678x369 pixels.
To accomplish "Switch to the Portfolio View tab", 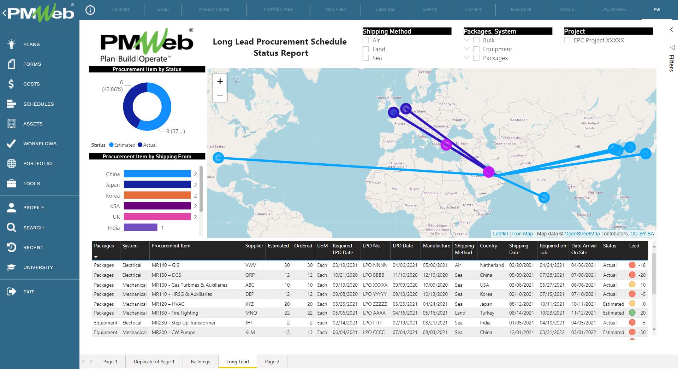I will (279, 9).
